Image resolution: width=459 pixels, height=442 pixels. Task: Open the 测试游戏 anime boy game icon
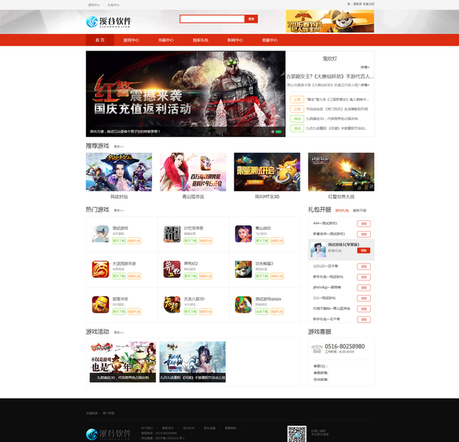pyautogui.click(x=100, y=234)
